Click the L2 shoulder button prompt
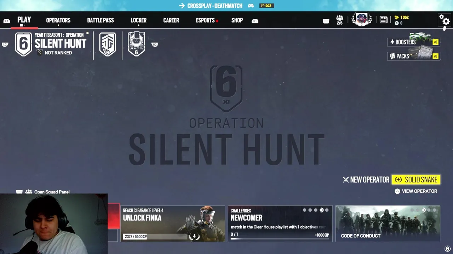Viewport: 453px width, 254px height. pos(5,44)
